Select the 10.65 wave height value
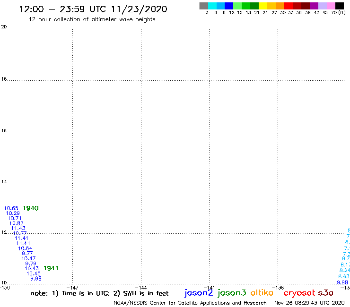 click(11, 208)
